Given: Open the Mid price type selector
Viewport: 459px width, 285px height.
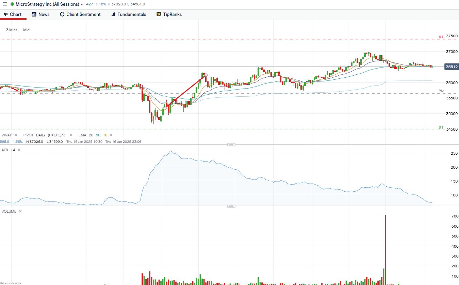Looking at the screenshot, I should [26, 30].
